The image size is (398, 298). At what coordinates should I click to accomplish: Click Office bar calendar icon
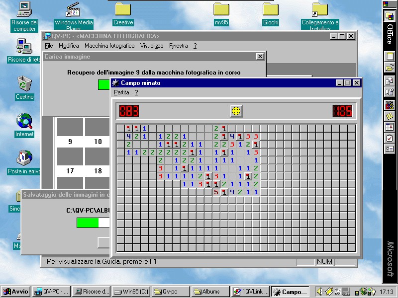tap(390, 127)
